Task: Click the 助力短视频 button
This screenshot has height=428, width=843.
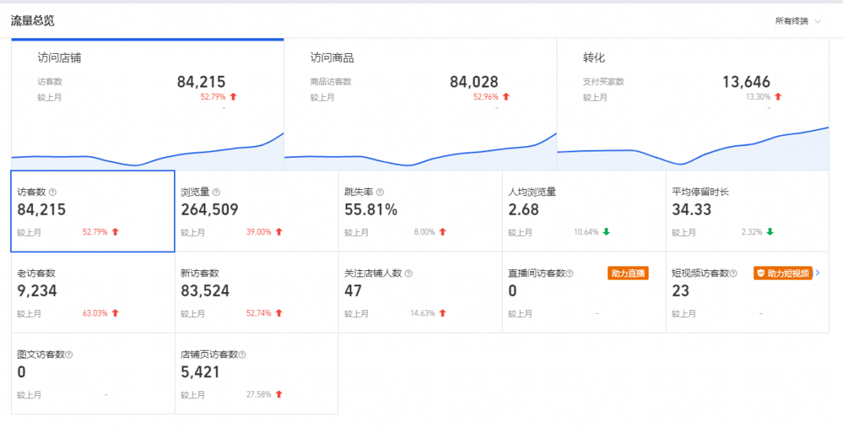Action: click(783, 273)
